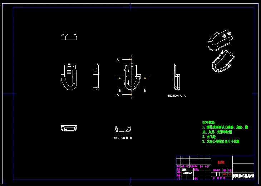
Task: Click the white date entry in the title block
Action: click(x=188, y=173)
